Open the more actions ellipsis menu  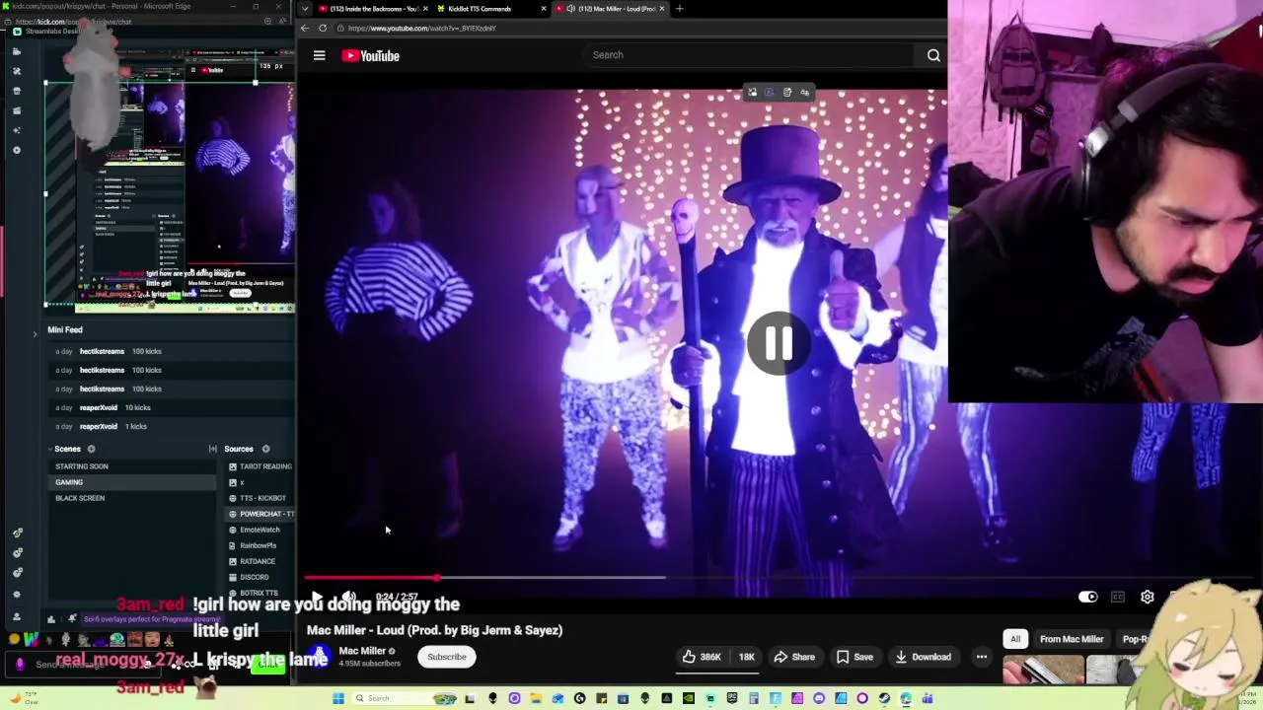pyautogui.click(x=981, y=657)
